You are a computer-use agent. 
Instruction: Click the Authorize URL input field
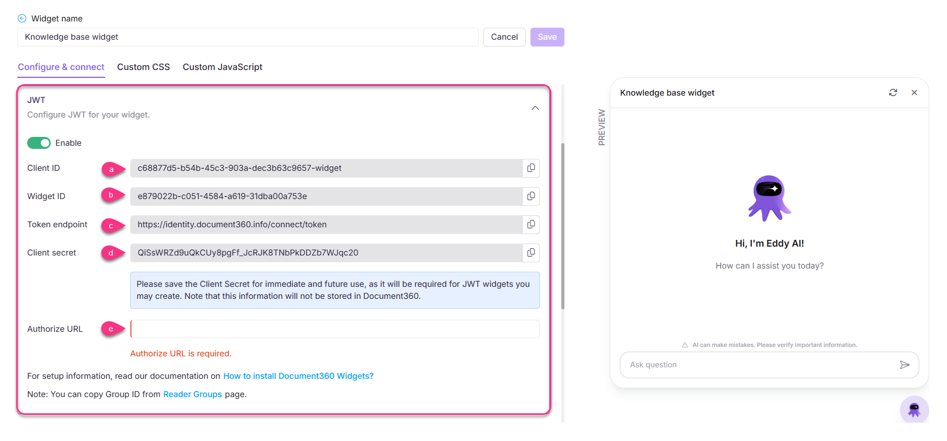coord(335,329)
